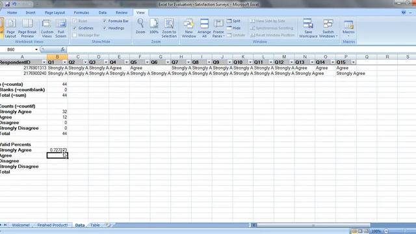Open Page Break Preview
This screenshot has width=416, height=234.
coord(27,29)
